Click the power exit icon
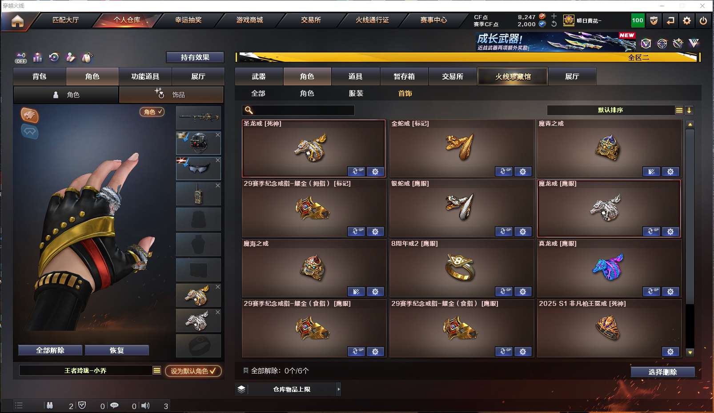 tap(703, 20)
